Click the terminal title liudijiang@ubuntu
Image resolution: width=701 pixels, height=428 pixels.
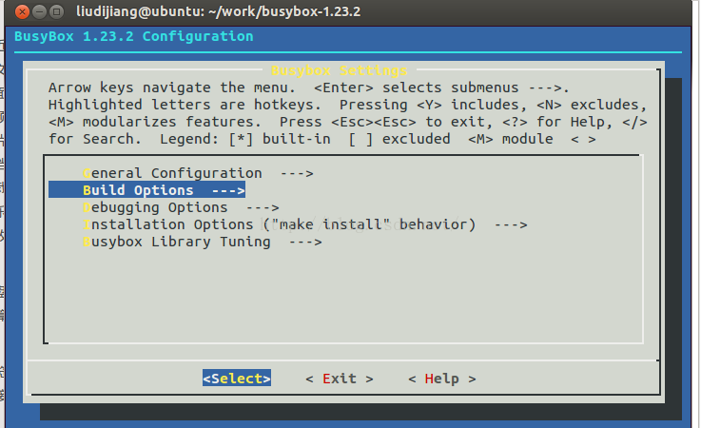(218, 11)
